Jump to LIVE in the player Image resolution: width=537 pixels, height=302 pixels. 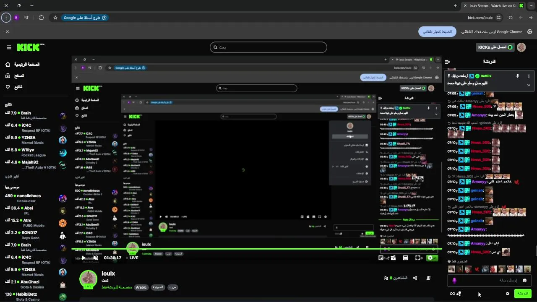click(132, 258)
